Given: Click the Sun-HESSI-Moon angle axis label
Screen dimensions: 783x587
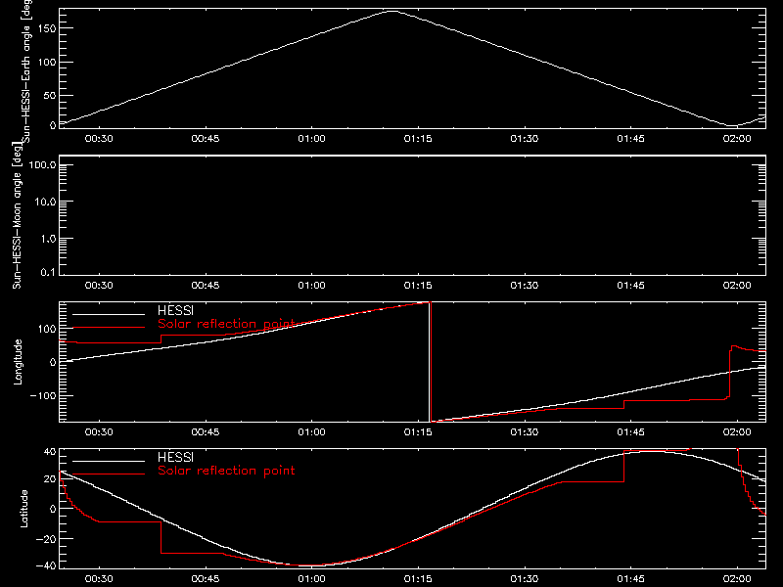Looking at the screenshot, I should tap(17, 215).
